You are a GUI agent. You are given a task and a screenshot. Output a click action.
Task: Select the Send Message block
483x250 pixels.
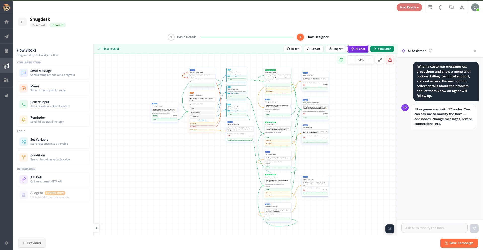point(53,73)
